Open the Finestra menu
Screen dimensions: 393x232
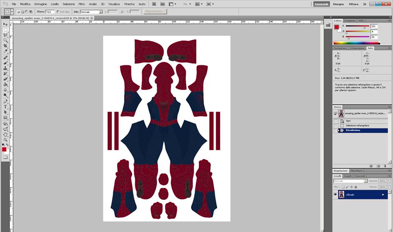click(129, 4)
